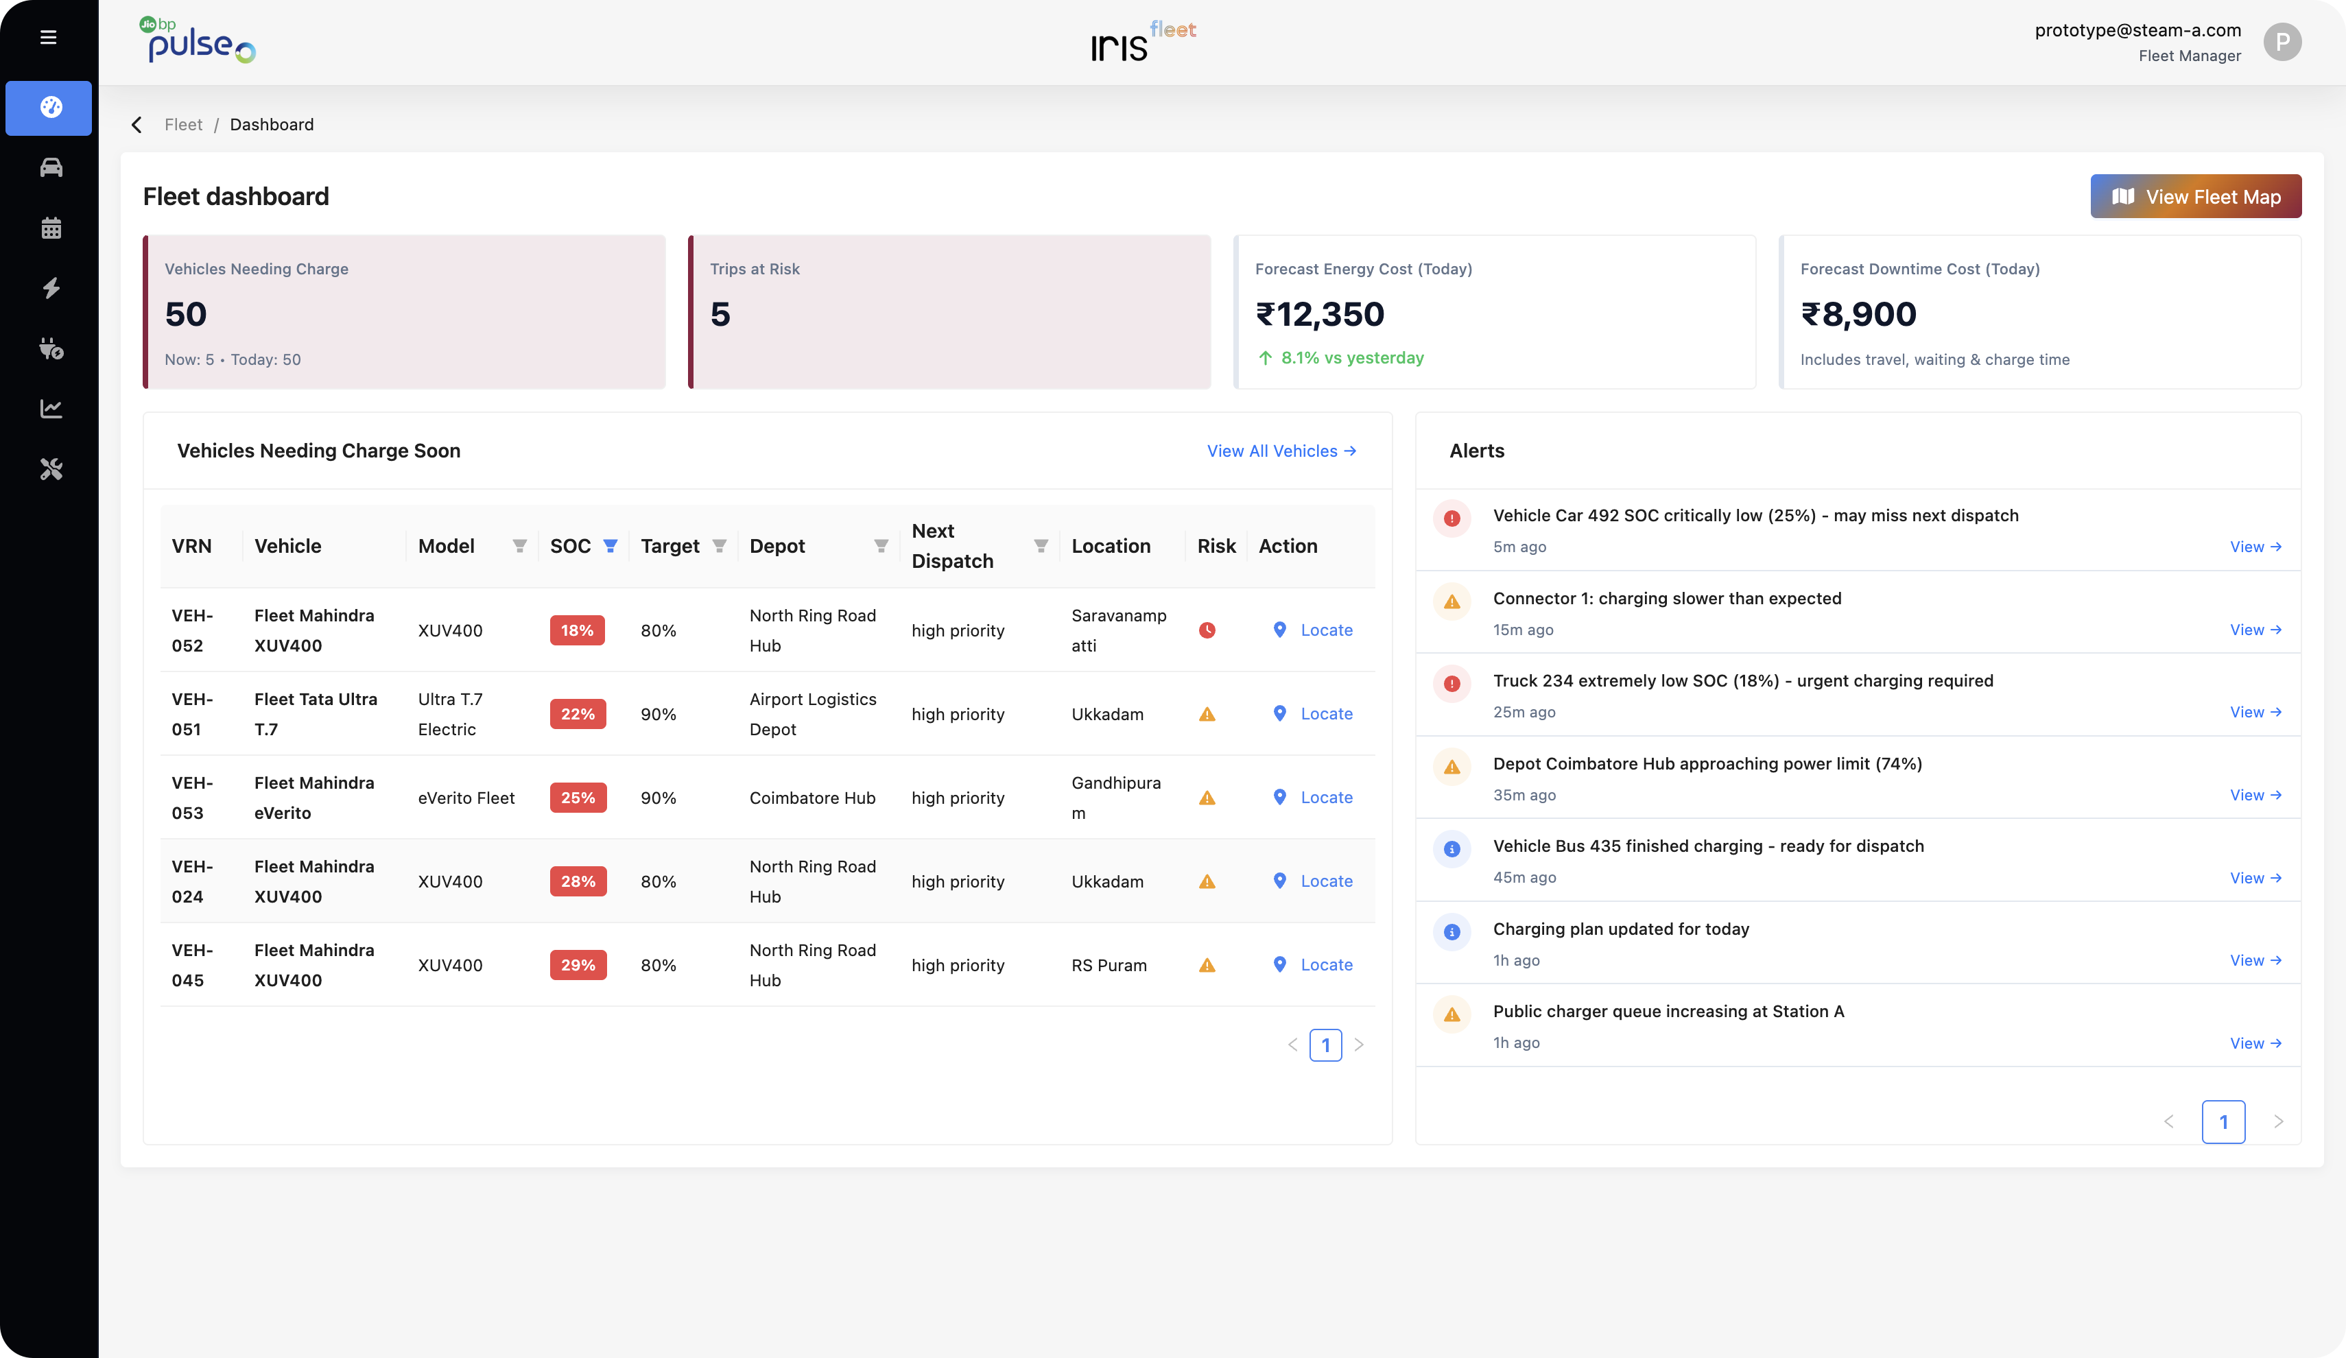Open the SOC column filter
2346x1358 pixels.
tap(610, 547)
